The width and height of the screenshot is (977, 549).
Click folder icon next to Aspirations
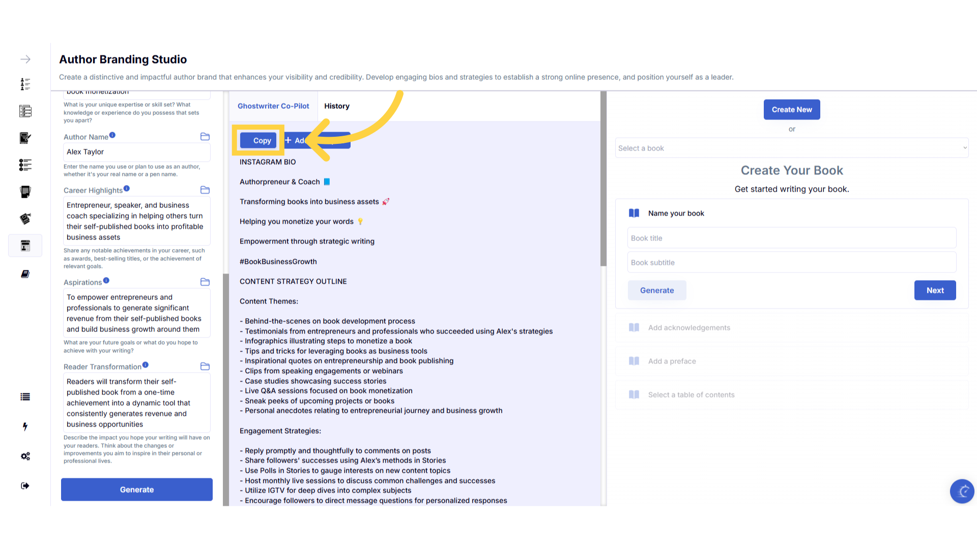[205, 282]
